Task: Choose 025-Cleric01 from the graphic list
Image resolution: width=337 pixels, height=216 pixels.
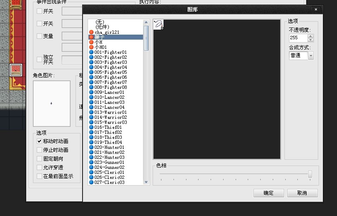Action: pyautogui.click(x=116, y=172)
